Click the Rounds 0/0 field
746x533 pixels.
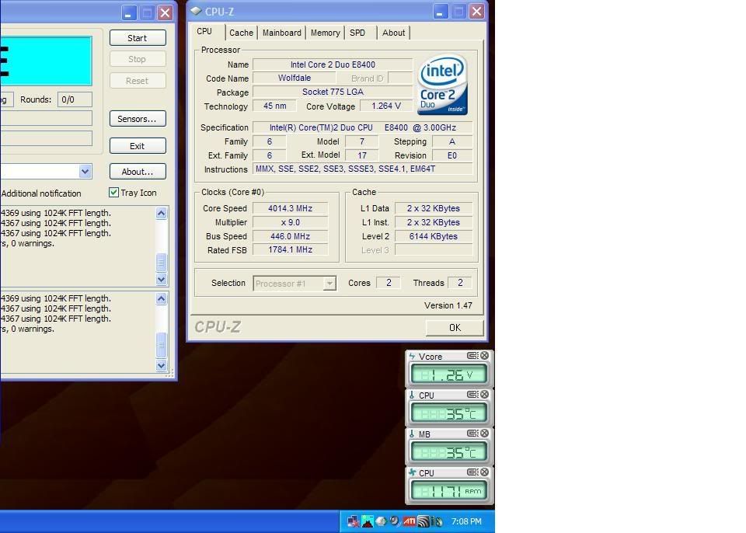(75, 99)
